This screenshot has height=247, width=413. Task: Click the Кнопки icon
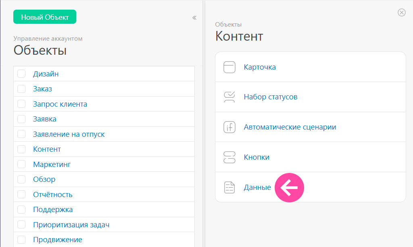pos(229,157)
